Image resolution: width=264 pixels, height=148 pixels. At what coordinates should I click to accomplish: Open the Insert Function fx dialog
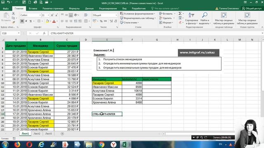pyautogui.click(x=44, y=33)
